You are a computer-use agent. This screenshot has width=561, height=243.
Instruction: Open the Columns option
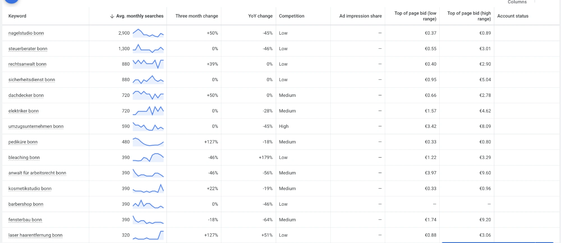pos(517,2)
